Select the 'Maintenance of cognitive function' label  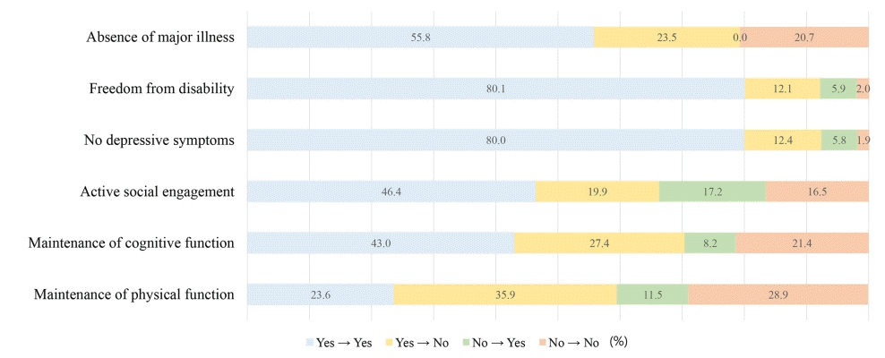[x=131, y=243]
